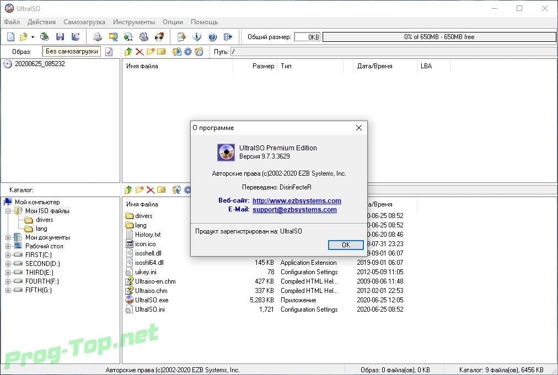This screenshot has width=558, height=375.
Task: Click the 0% of 650MB capacity bar
Action: coord(439,37)
